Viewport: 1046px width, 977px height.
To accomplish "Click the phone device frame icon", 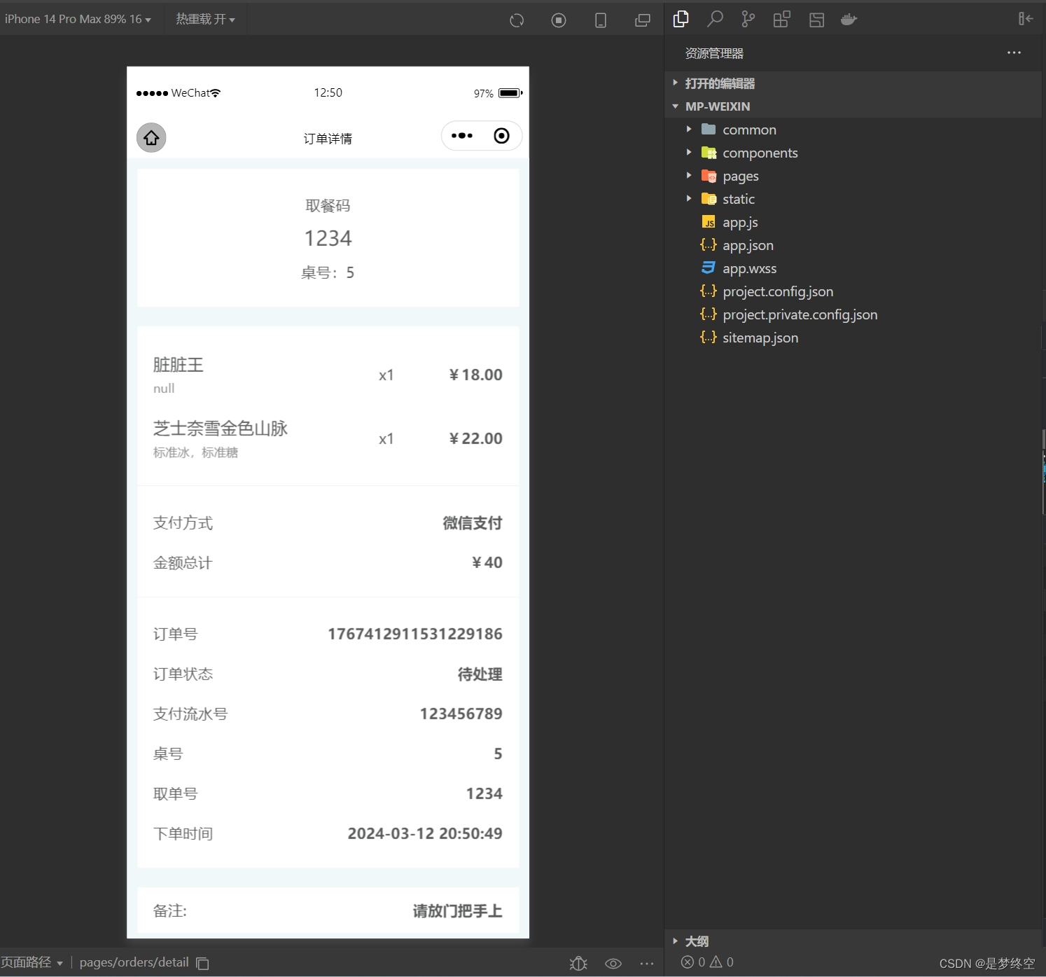I will click(601, 20).
